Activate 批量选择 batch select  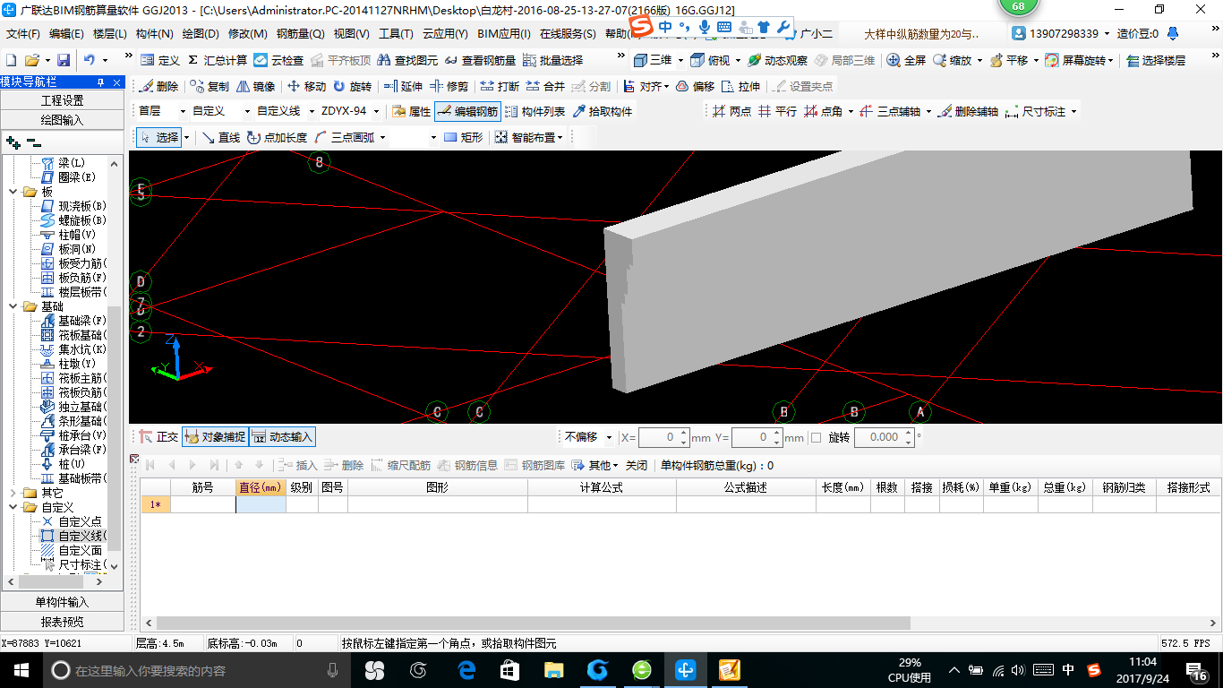point(552,61)
